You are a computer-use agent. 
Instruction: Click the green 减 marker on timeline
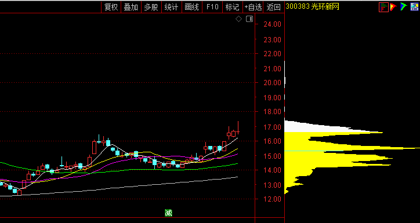[168, 213]
